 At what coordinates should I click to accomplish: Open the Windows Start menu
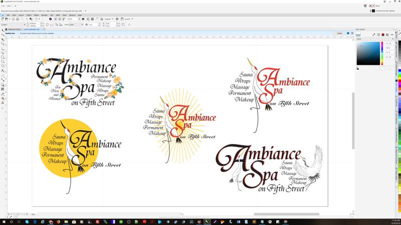click(x=4, y=222)
